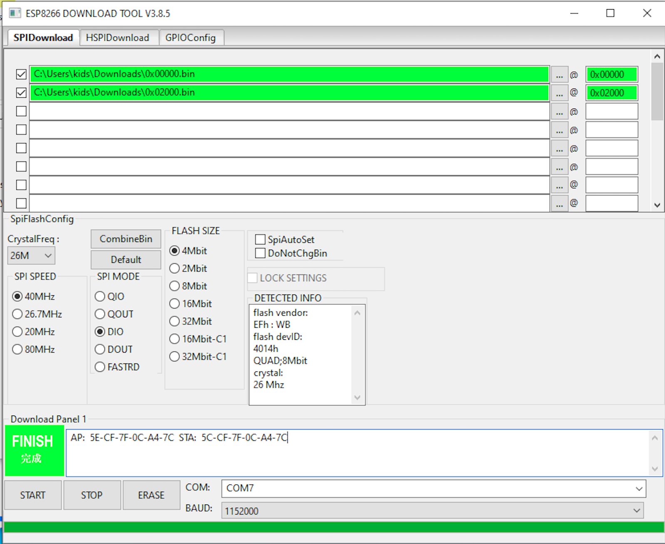
Task: Click the CombineBin button
Action: coord(126,239)
